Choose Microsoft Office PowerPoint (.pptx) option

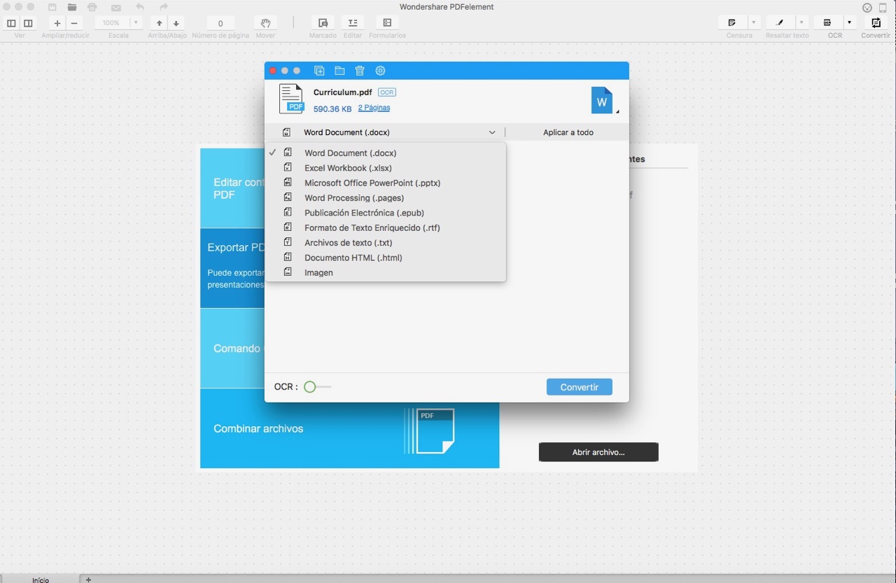click(x=385, y=183)
